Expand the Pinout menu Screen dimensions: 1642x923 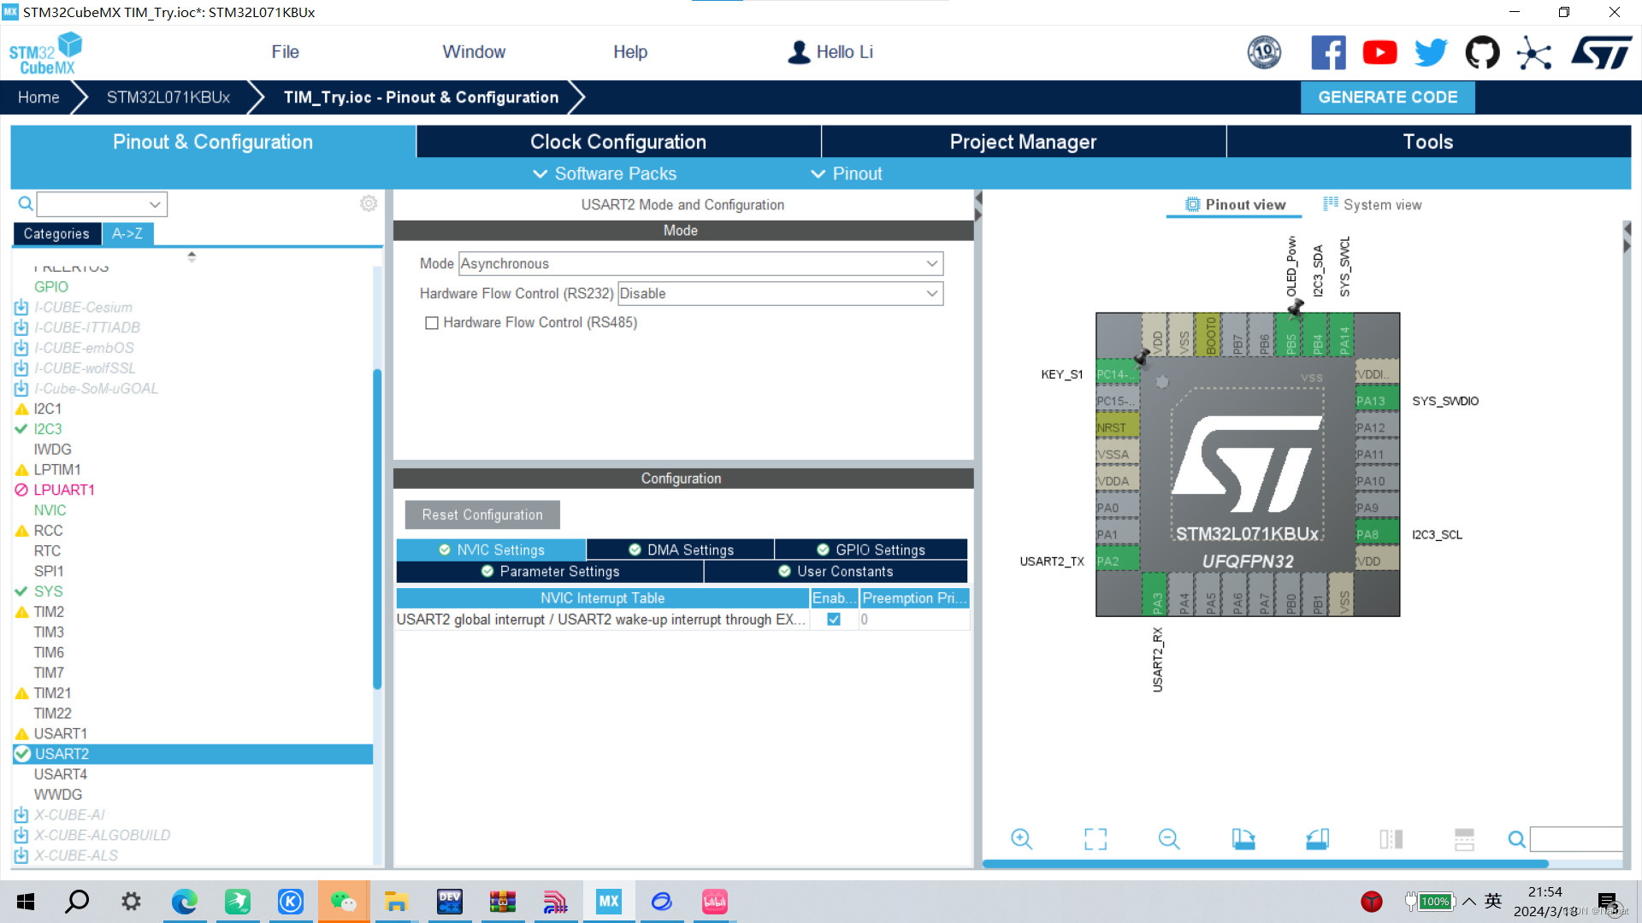tap(846, 173)
